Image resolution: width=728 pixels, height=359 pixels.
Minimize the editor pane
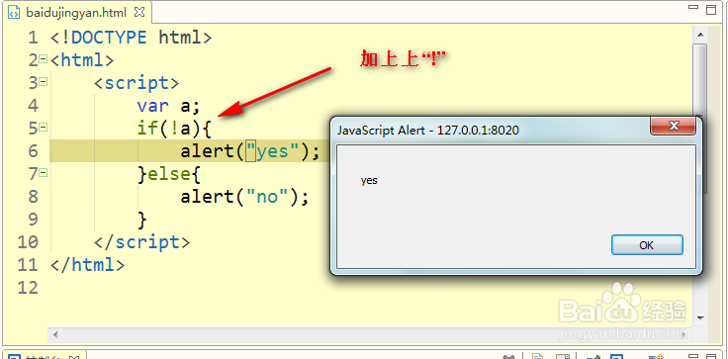point(693,8)
